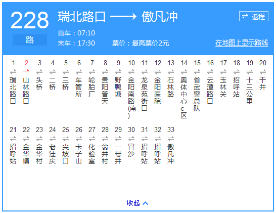Click the transfer arrows icon under stop 31

tap(145, 139)
